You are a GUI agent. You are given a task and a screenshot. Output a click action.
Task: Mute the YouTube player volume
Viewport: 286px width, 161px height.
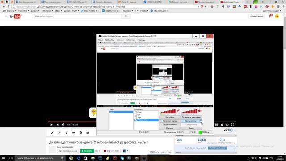[x=63, y=125]
